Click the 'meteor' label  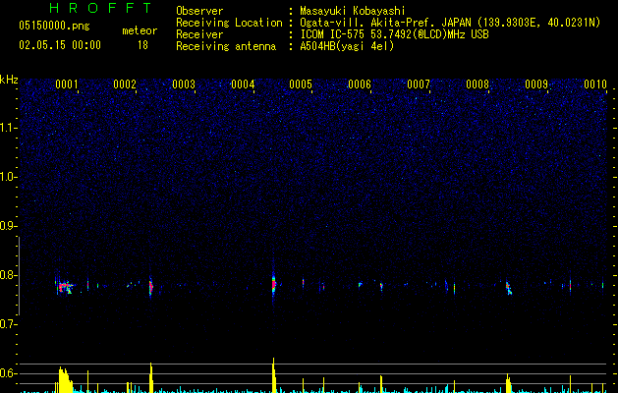pyautogui.click(x=140, y=30)
